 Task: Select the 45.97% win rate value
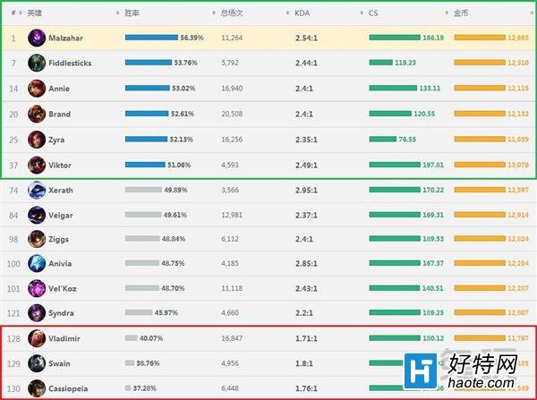(x=166, y=312)
